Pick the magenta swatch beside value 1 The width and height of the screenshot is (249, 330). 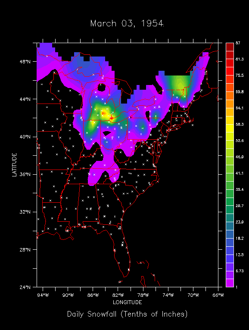pyautogui.click(x=230, y=283)
